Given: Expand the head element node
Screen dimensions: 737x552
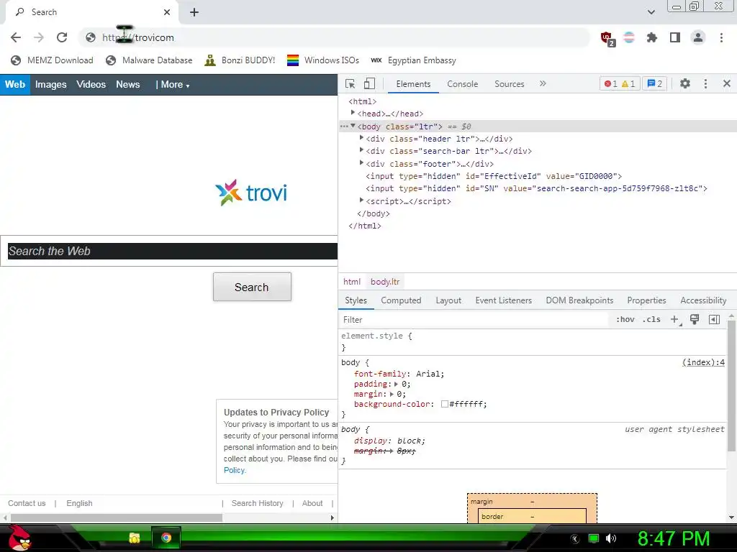Looking at the screenshot, I should (353, 113).
